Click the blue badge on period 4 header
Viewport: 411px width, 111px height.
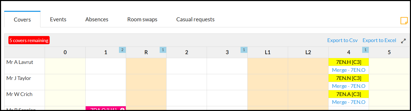tap(365, 50)
